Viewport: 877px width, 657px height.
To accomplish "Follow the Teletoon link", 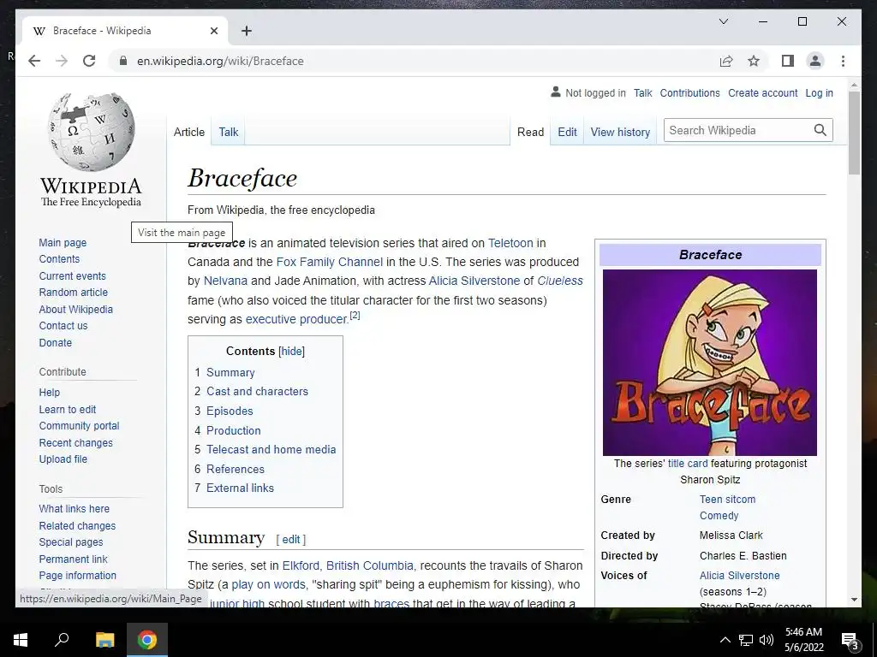I will point(510,243).
